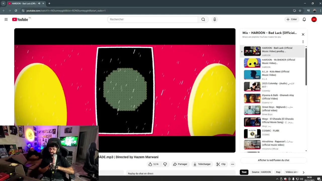Image resolution: width=322 pixels, height=181 pixels.
Task: Play Hiroshima - Rapunzel playlist item
Action: pyautogui.click(x=273, y=145)
